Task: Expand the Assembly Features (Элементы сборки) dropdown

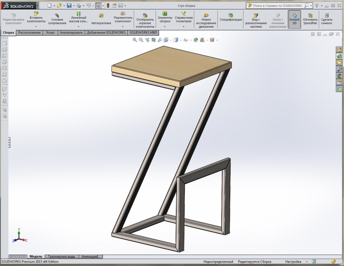Action: point(165,27)
